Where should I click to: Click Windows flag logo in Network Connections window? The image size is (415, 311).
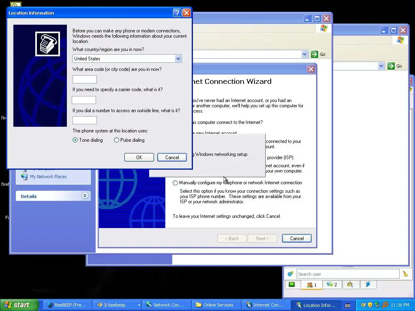tap(324, 28)
